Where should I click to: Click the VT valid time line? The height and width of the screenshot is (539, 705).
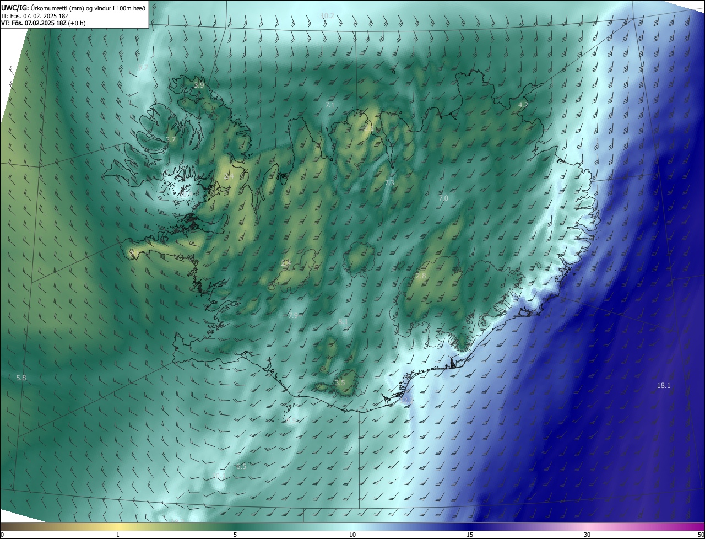click(x=44, y=23)
